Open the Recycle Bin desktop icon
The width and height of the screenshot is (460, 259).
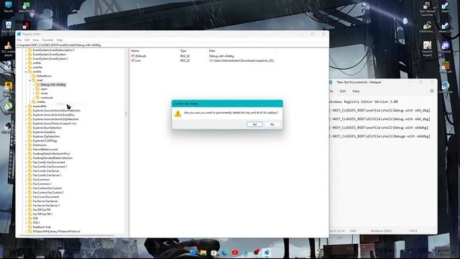(x=8, y=27)
